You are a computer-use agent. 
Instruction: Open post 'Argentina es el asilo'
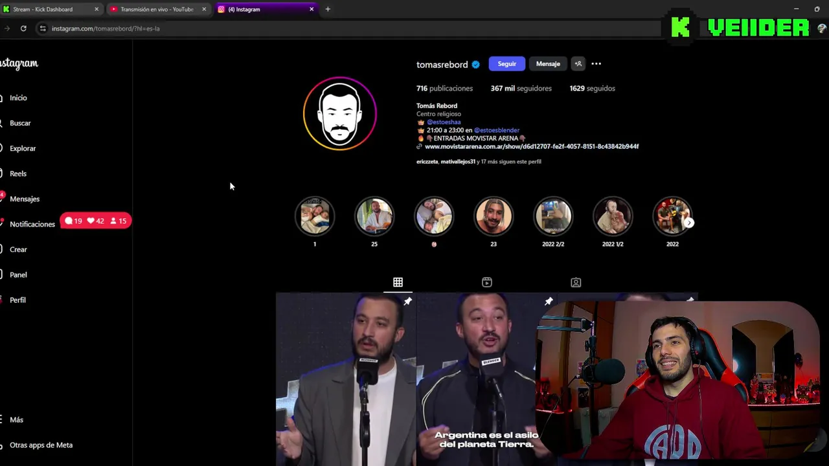477,379
